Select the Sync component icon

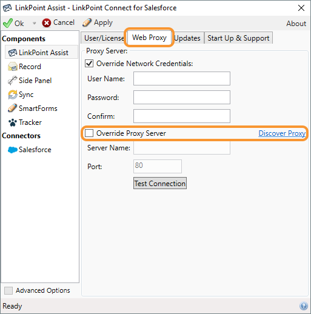point(13,95)
